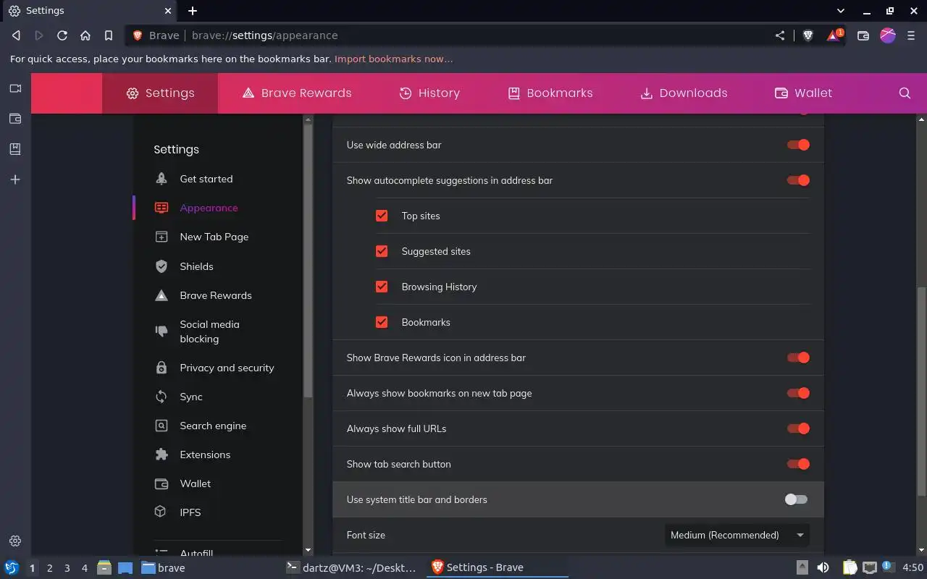Click the Social media blocking thumbs-down icon
The width and height of the screenshot is (927, 579).
coord(162,331)
